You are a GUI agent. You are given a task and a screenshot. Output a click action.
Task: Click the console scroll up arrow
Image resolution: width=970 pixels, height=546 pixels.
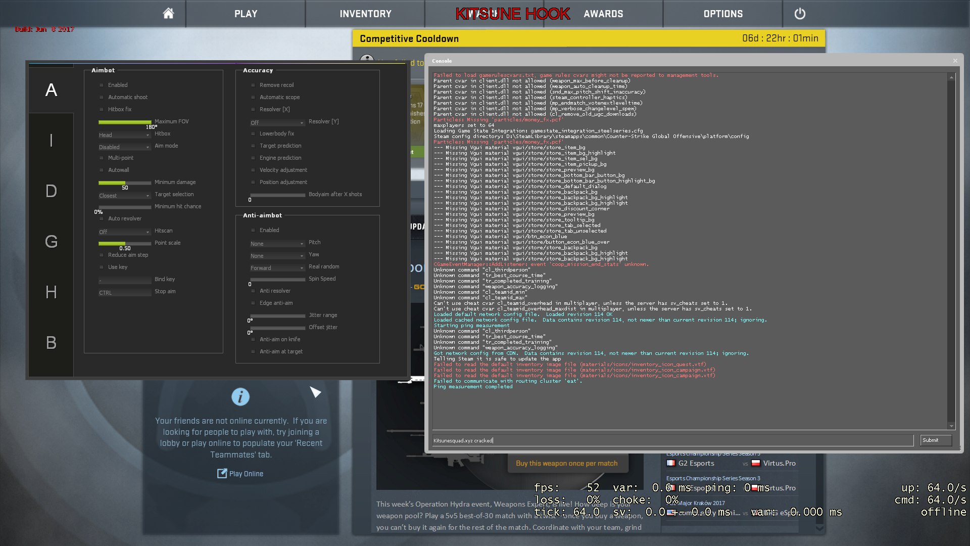(951, 77)
